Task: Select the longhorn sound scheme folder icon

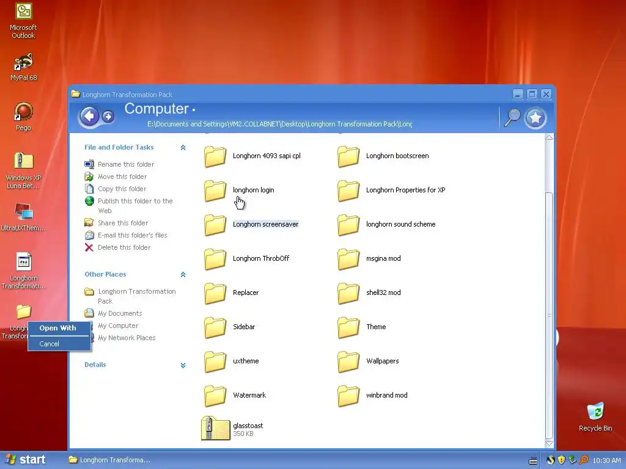Action: pyautogui.click(x=348, y=225)
